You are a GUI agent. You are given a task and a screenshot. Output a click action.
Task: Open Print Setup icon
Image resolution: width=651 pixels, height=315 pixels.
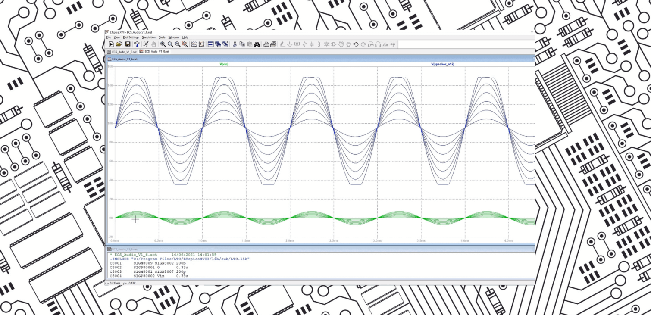coord(266,44)
